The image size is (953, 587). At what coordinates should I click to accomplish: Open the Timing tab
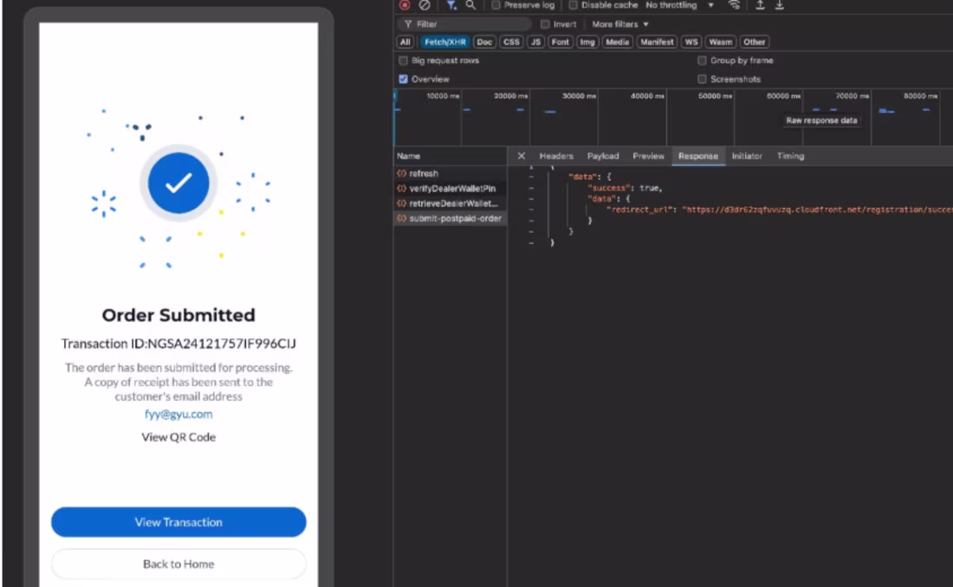click(790, 156)
